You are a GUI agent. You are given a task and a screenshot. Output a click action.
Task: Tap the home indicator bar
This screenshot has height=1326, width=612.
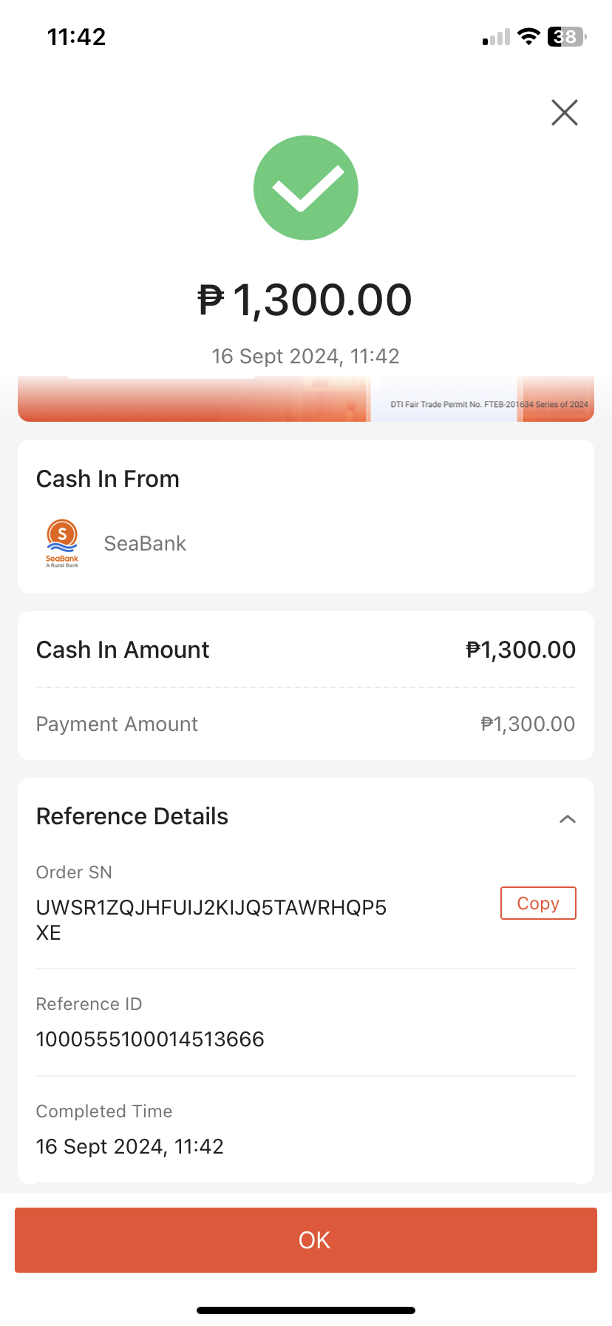pyautogui.click(x=306, y=1310)
